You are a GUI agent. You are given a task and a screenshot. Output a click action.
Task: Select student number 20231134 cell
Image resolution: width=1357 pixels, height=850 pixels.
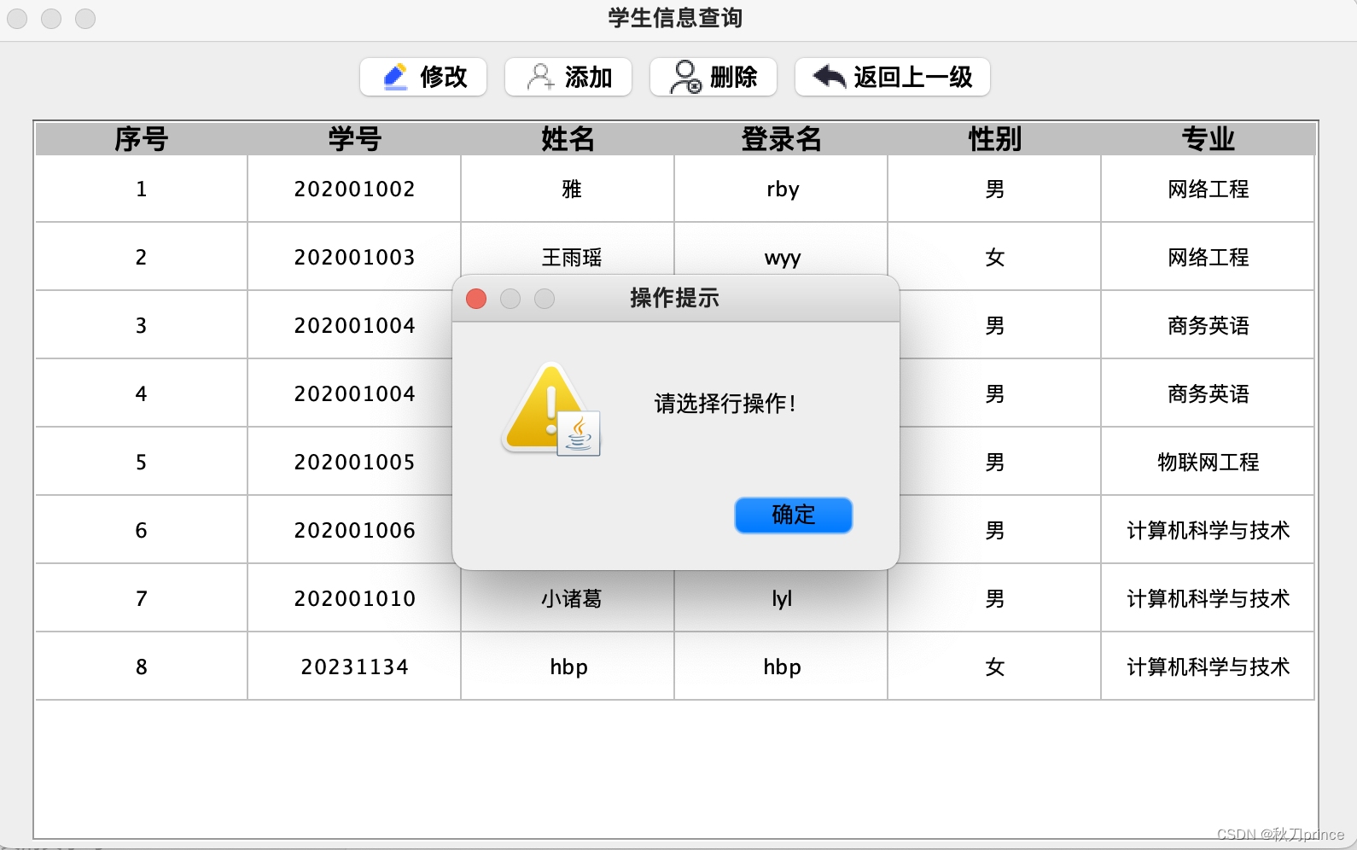click(x=354, y=667)
